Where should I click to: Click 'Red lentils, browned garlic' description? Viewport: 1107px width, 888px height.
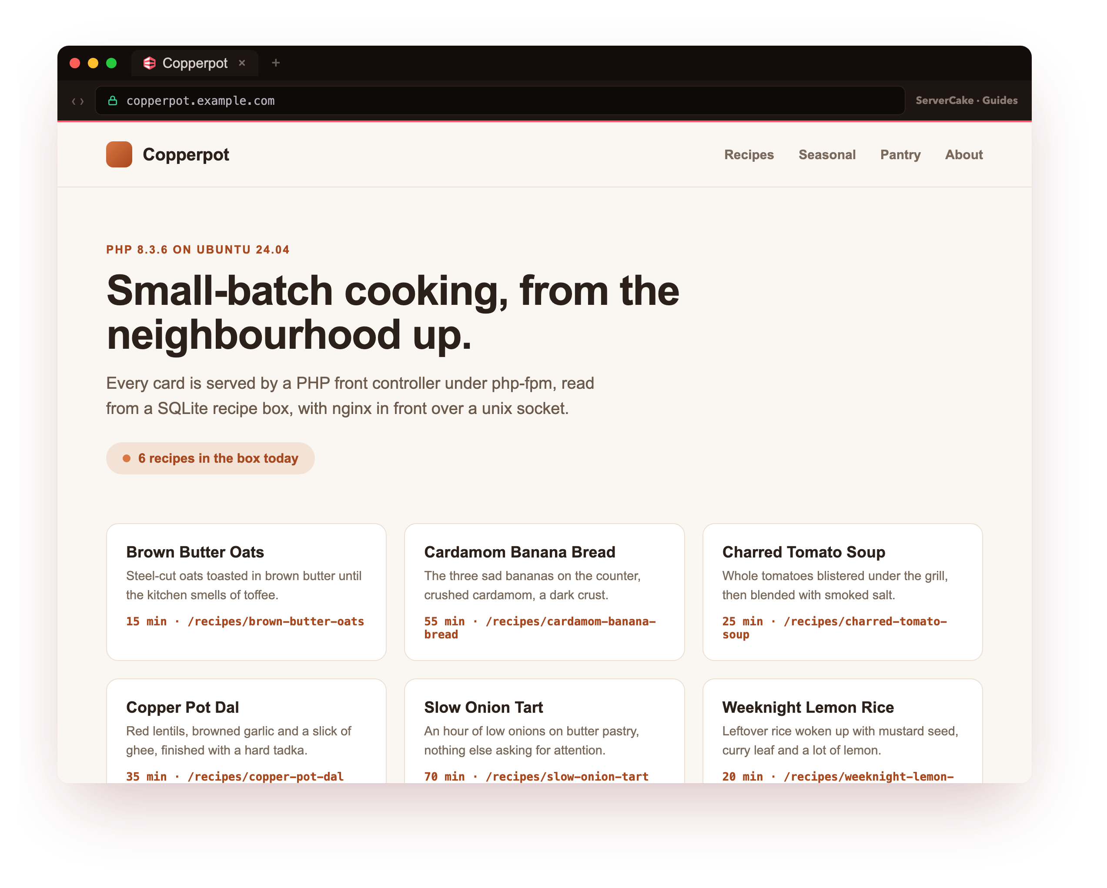click(x=239, y=741)
